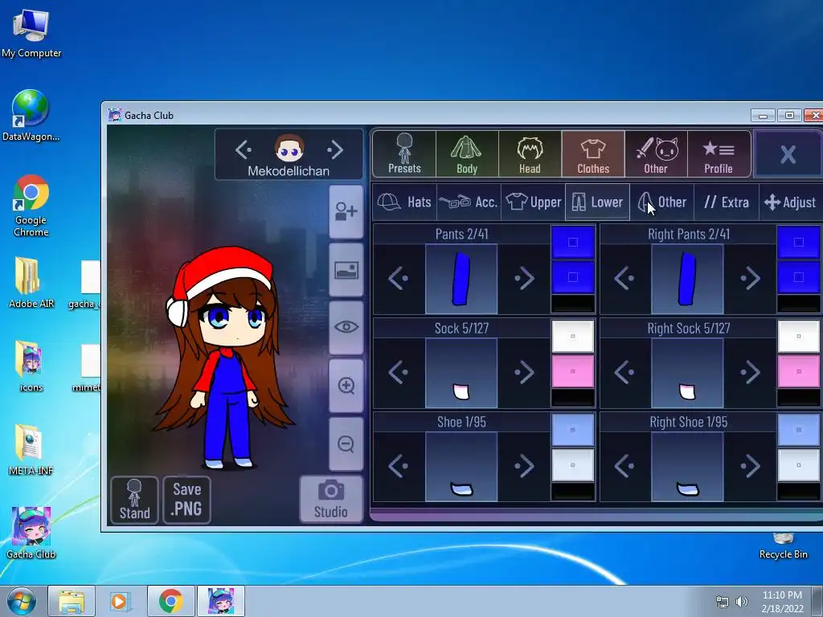Zoom out on the character
This screenshot has width=823, height=617.
coord(346,443)
